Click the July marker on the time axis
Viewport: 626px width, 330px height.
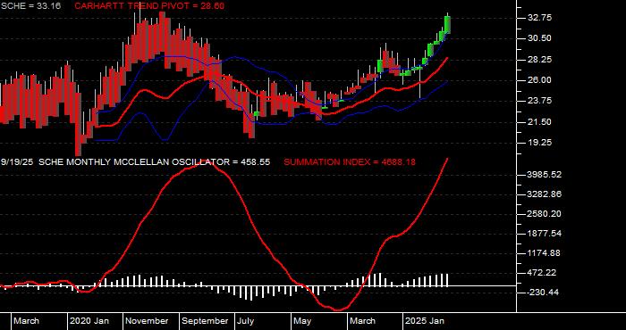pos(245,321)
